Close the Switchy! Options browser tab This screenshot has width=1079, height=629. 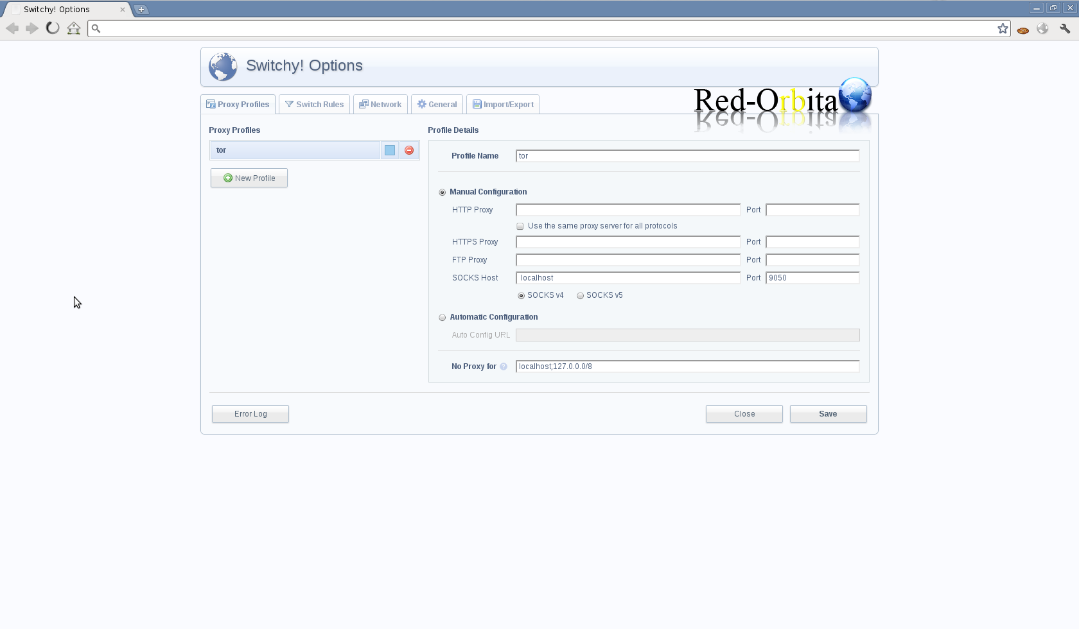[x=123, y=10]
